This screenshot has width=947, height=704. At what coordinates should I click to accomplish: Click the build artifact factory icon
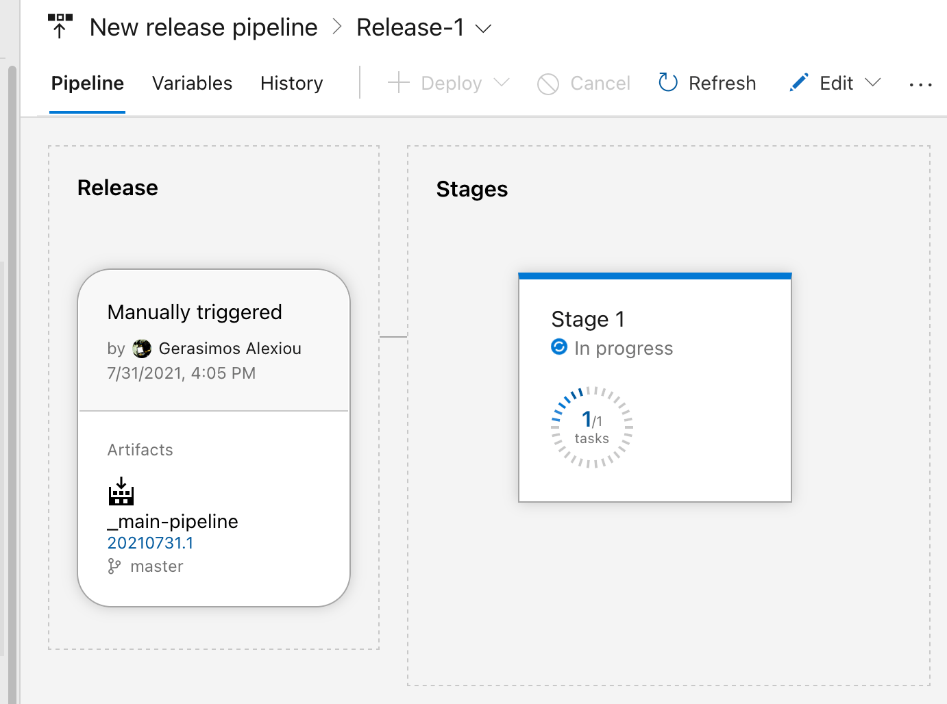[121, 491]
